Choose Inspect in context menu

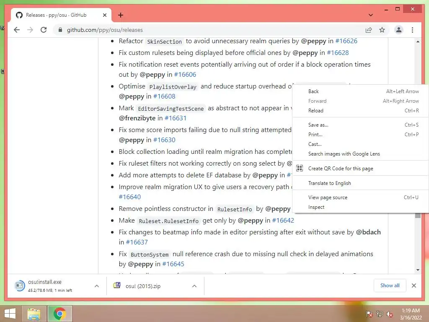click(x=360, y=207)
